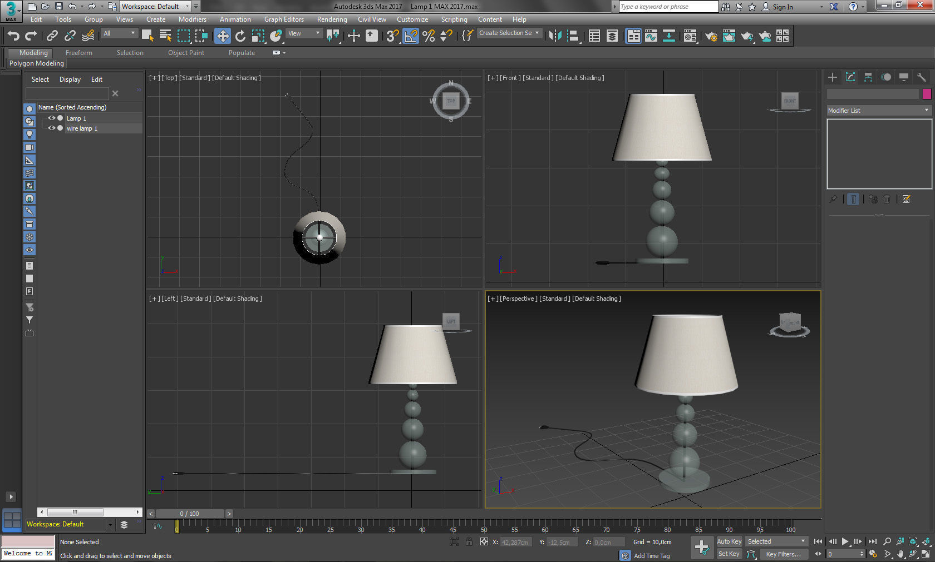Toggle the Ribbon display button
The image size is (935, 562).
(x=633, y=36)
